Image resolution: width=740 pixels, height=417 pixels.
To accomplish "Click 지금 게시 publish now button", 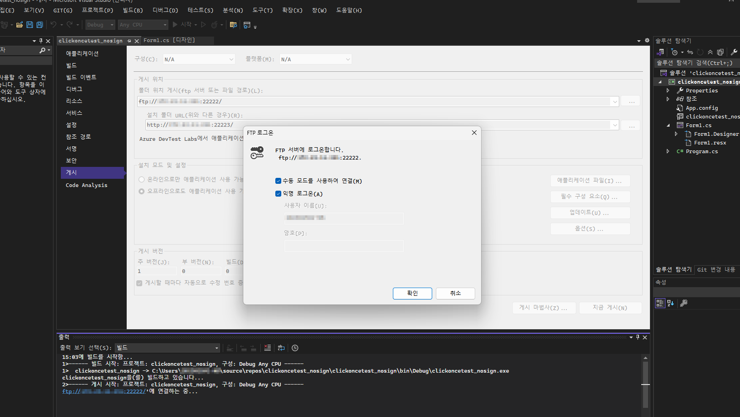I will (610, 308).
